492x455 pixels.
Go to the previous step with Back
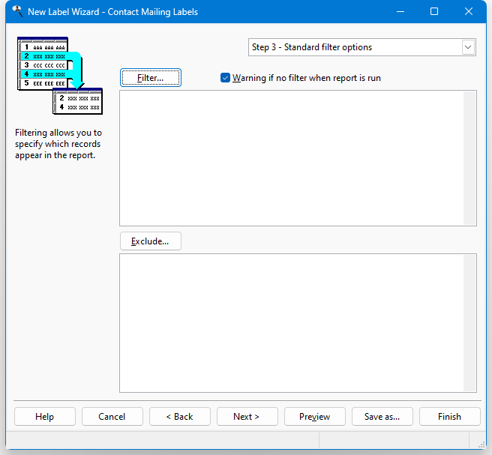point(180,417)
